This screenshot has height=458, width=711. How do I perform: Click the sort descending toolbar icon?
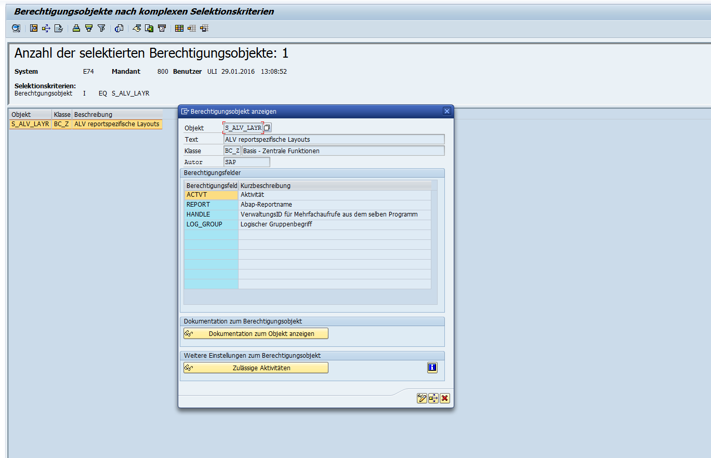click(89, 29)
